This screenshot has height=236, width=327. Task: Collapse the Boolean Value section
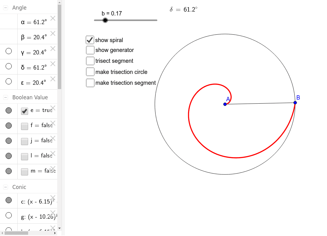pyautogui.click(x=5, y=97)
